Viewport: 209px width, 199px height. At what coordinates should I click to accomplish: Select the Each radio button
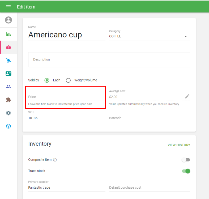coord(47,80)
